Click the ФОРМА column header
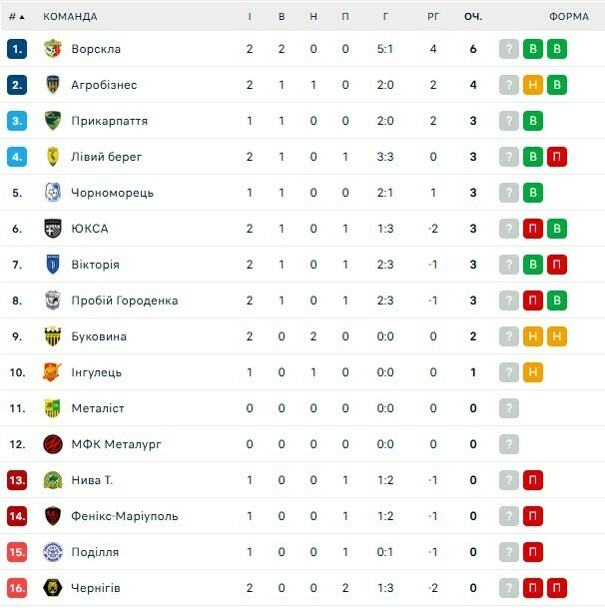The image size is (605, 608). 569,16
